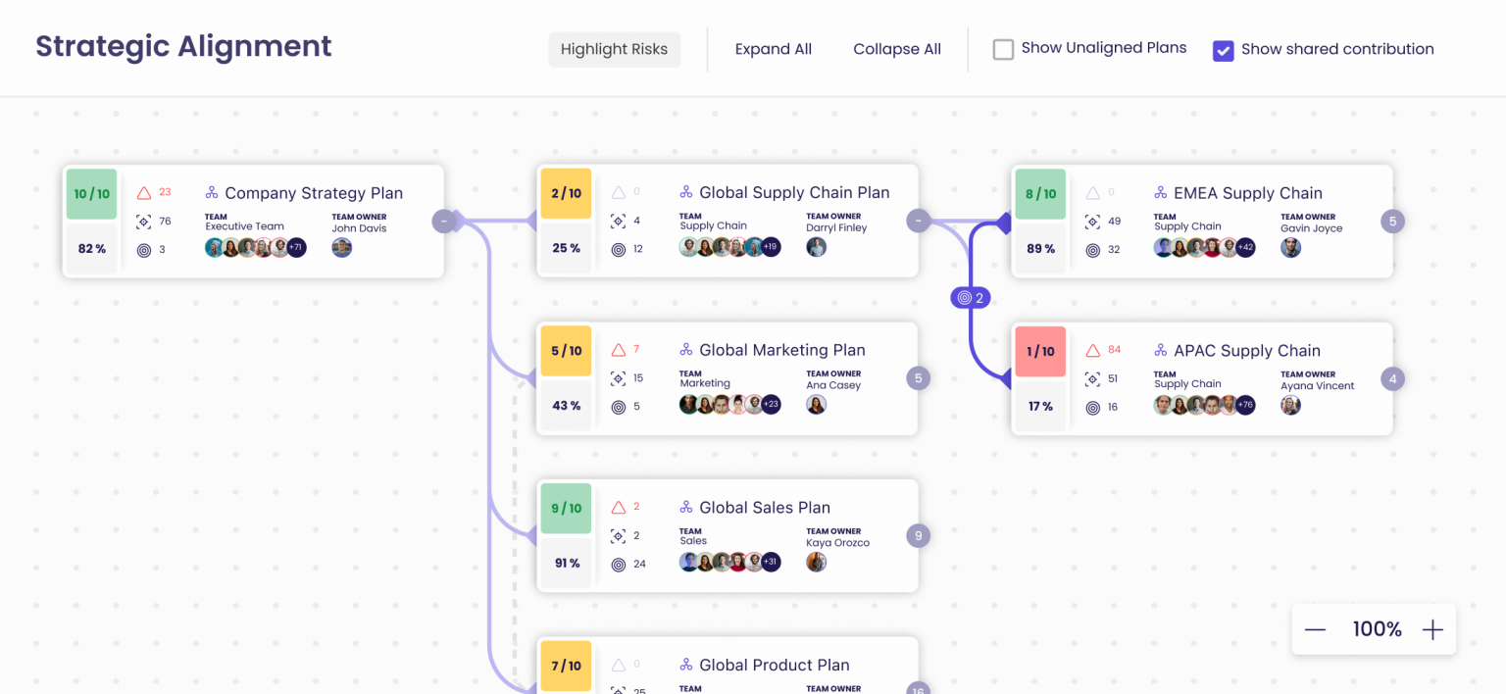Enable the Show Unaligned Plans checkbox
The height and width of the screenshot is (694, 1506).
(1003, 47)
